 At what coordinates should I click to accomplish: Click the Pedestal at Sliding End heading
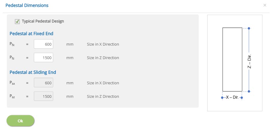[x=33, y=72]
